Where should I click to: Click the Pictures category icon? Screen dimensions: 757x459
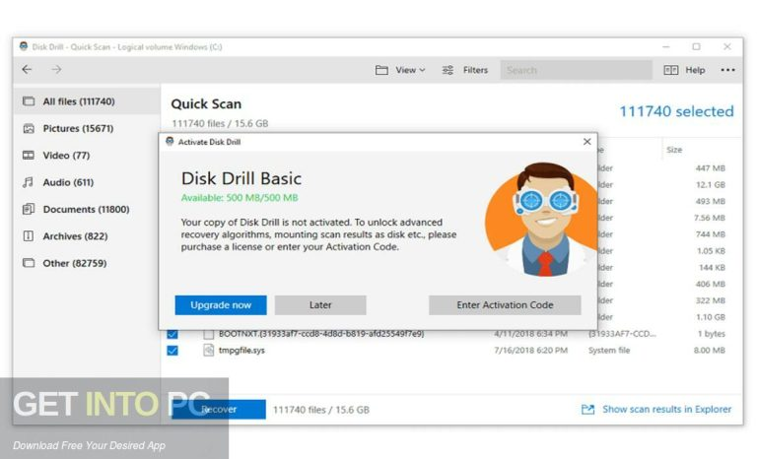pos(29,128)
